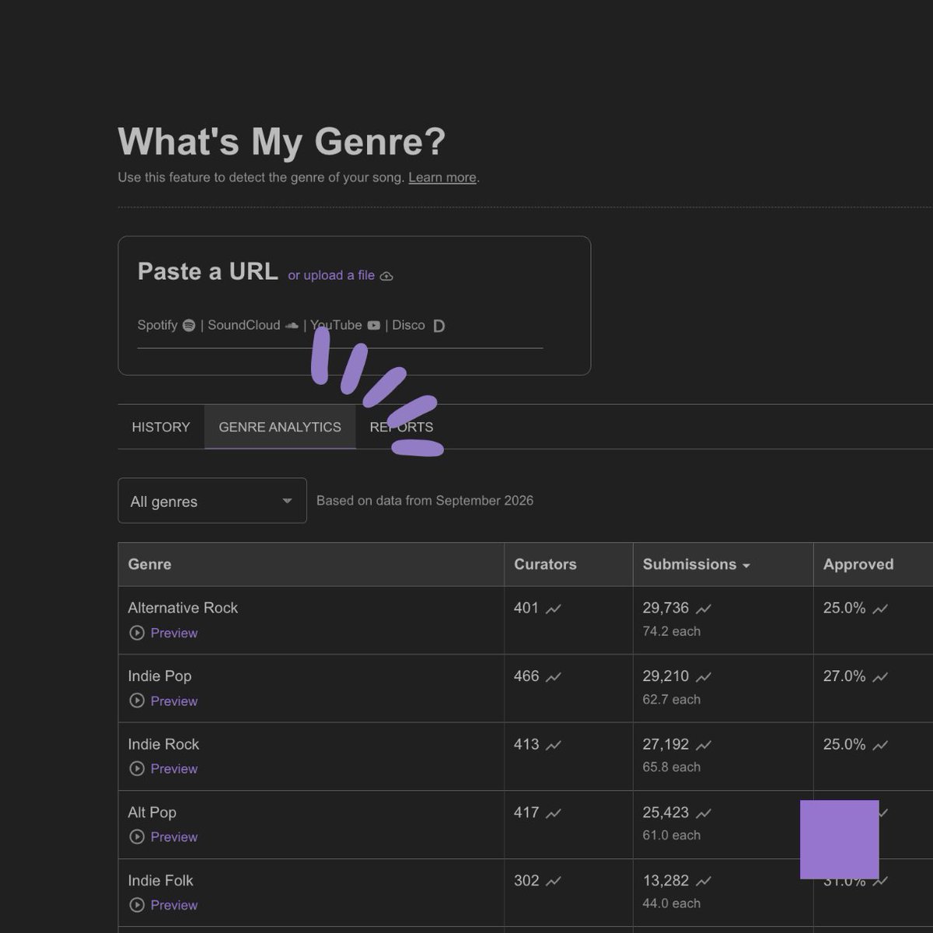Viewport: 933px width, 933px height.
Task: Play the Indie Pop preview icon
Action: click(137, 701)
